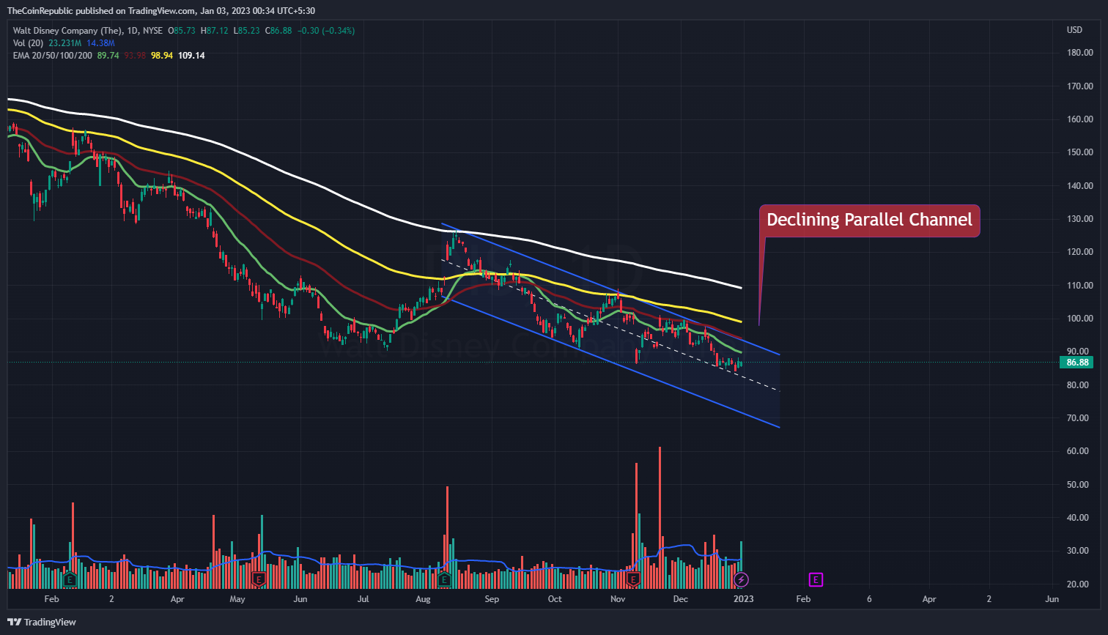Viewport: 1108px width, 635px height.
Task: Click the Jun label at far right of time axis
Action: tap(1052, 599)
